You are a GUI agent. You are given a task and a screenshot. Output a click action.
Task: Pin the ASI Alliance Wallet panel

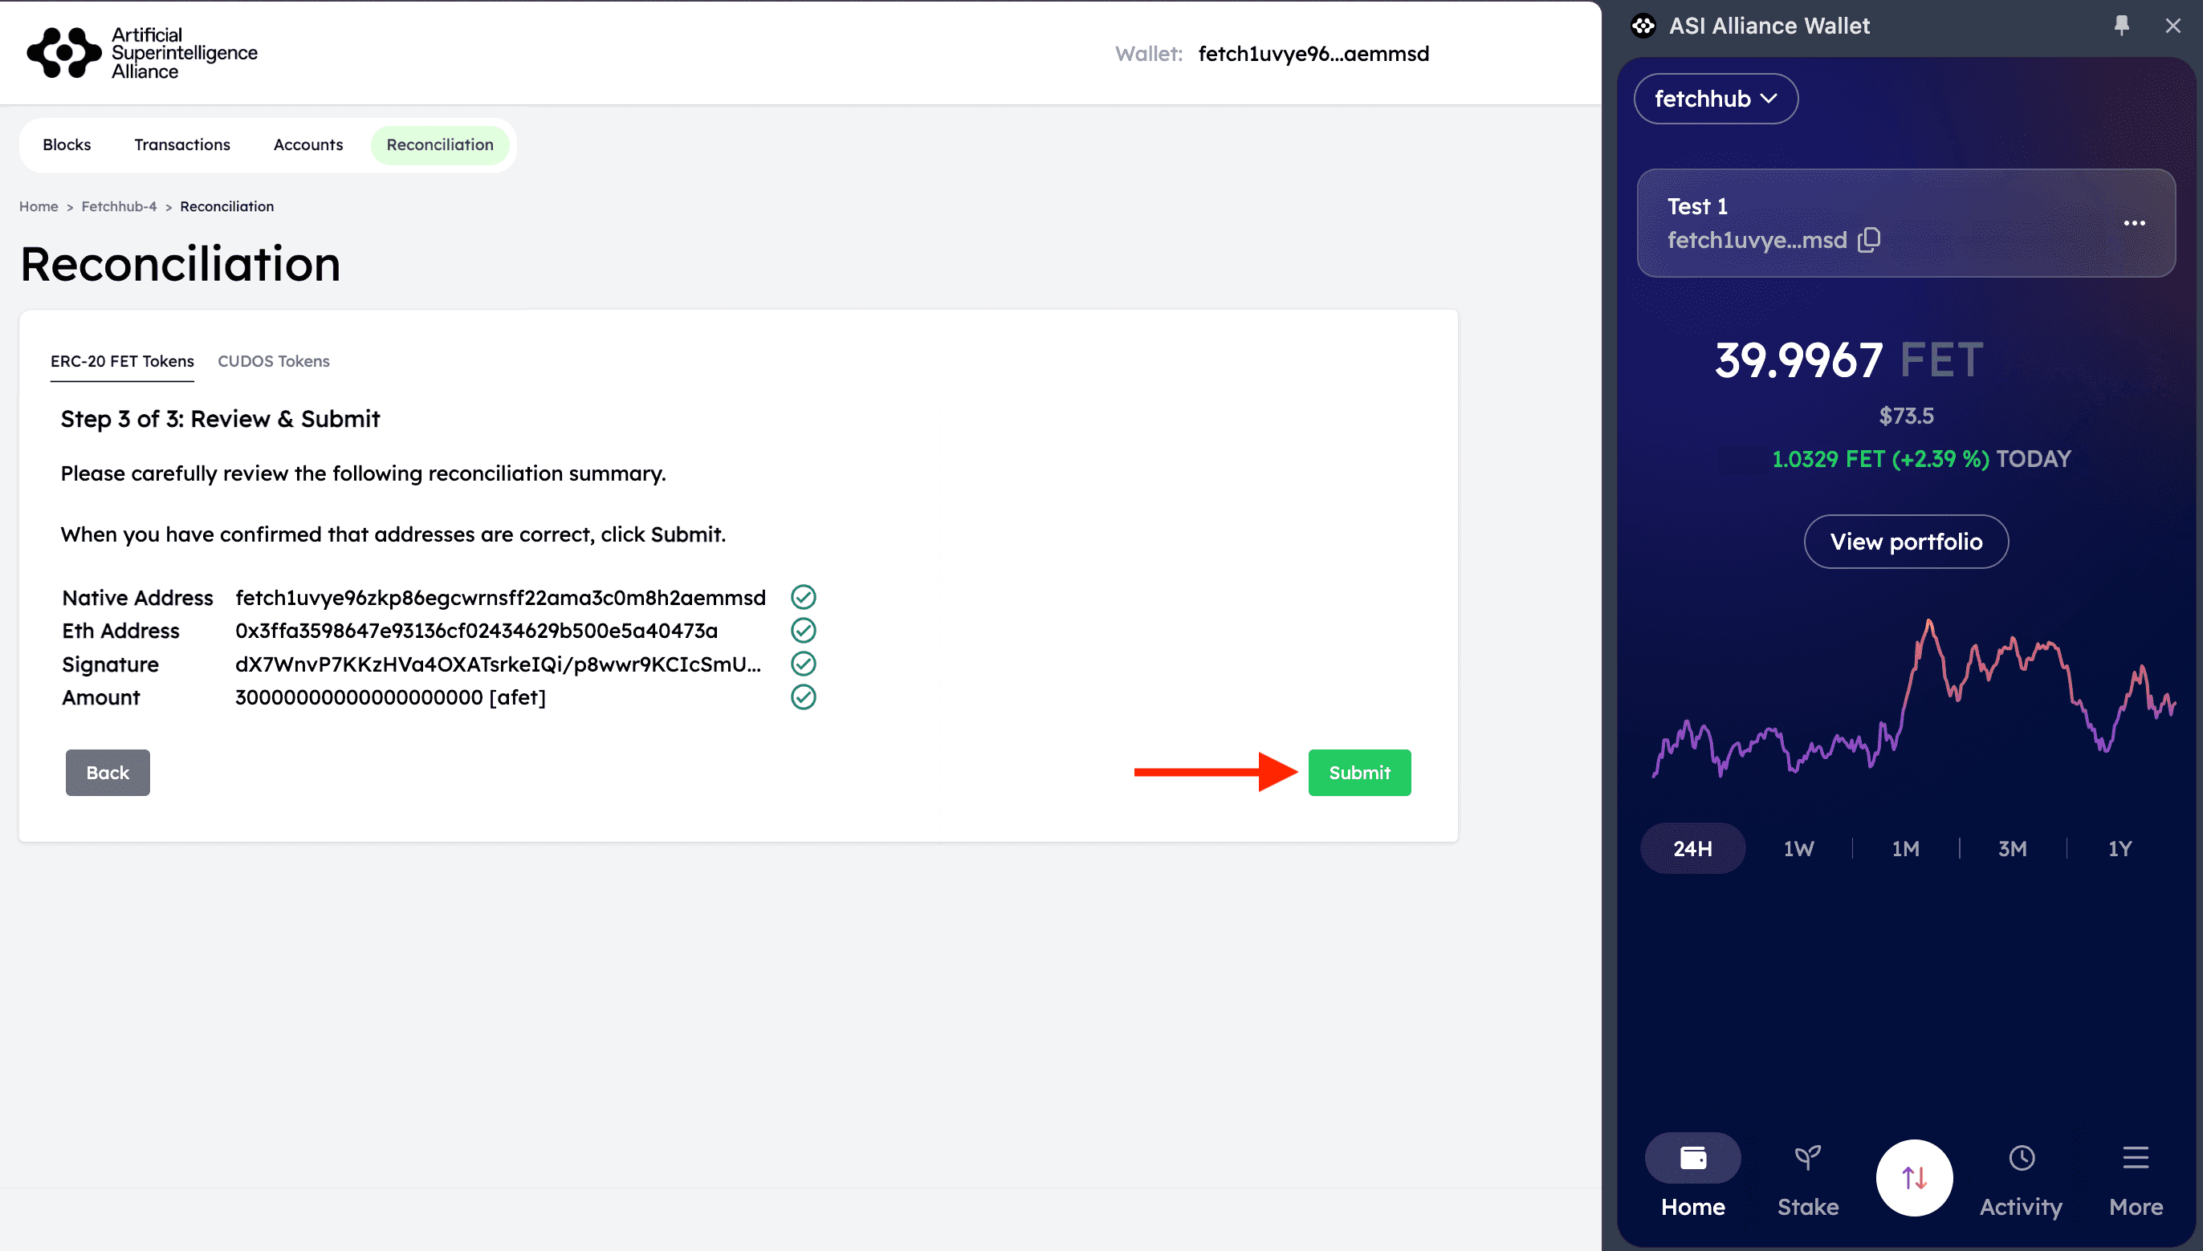[x=2120, y=26]
